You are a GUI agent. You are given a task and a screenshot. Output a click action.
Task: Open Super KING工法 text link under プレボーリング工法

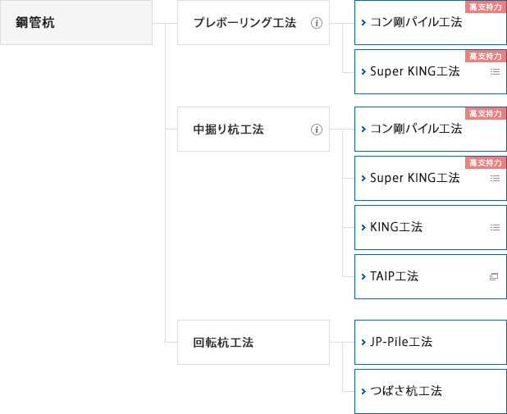pos(414,71)
